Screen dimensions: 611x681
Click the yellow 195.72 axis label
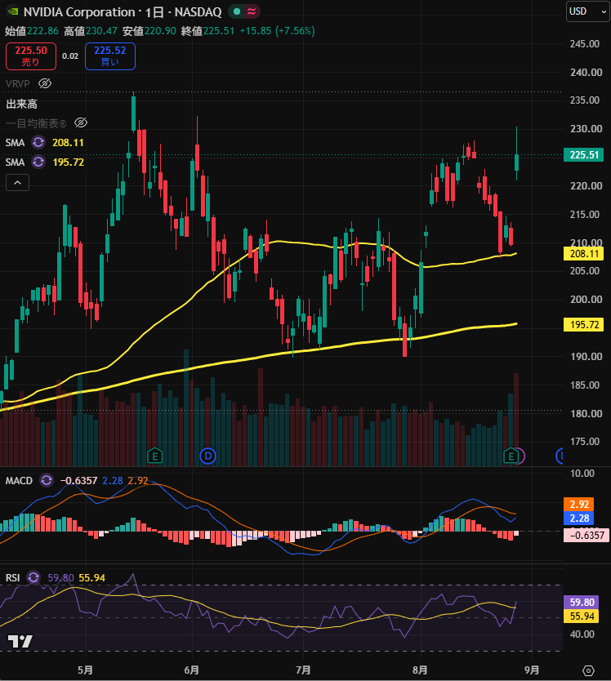(x=583, y=325)
